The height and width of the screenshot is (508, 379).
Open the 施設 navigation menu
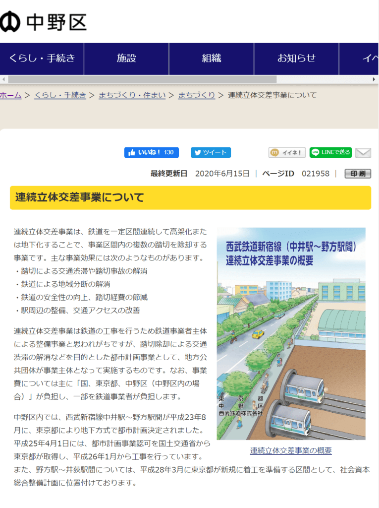click(x=126, y=59)
